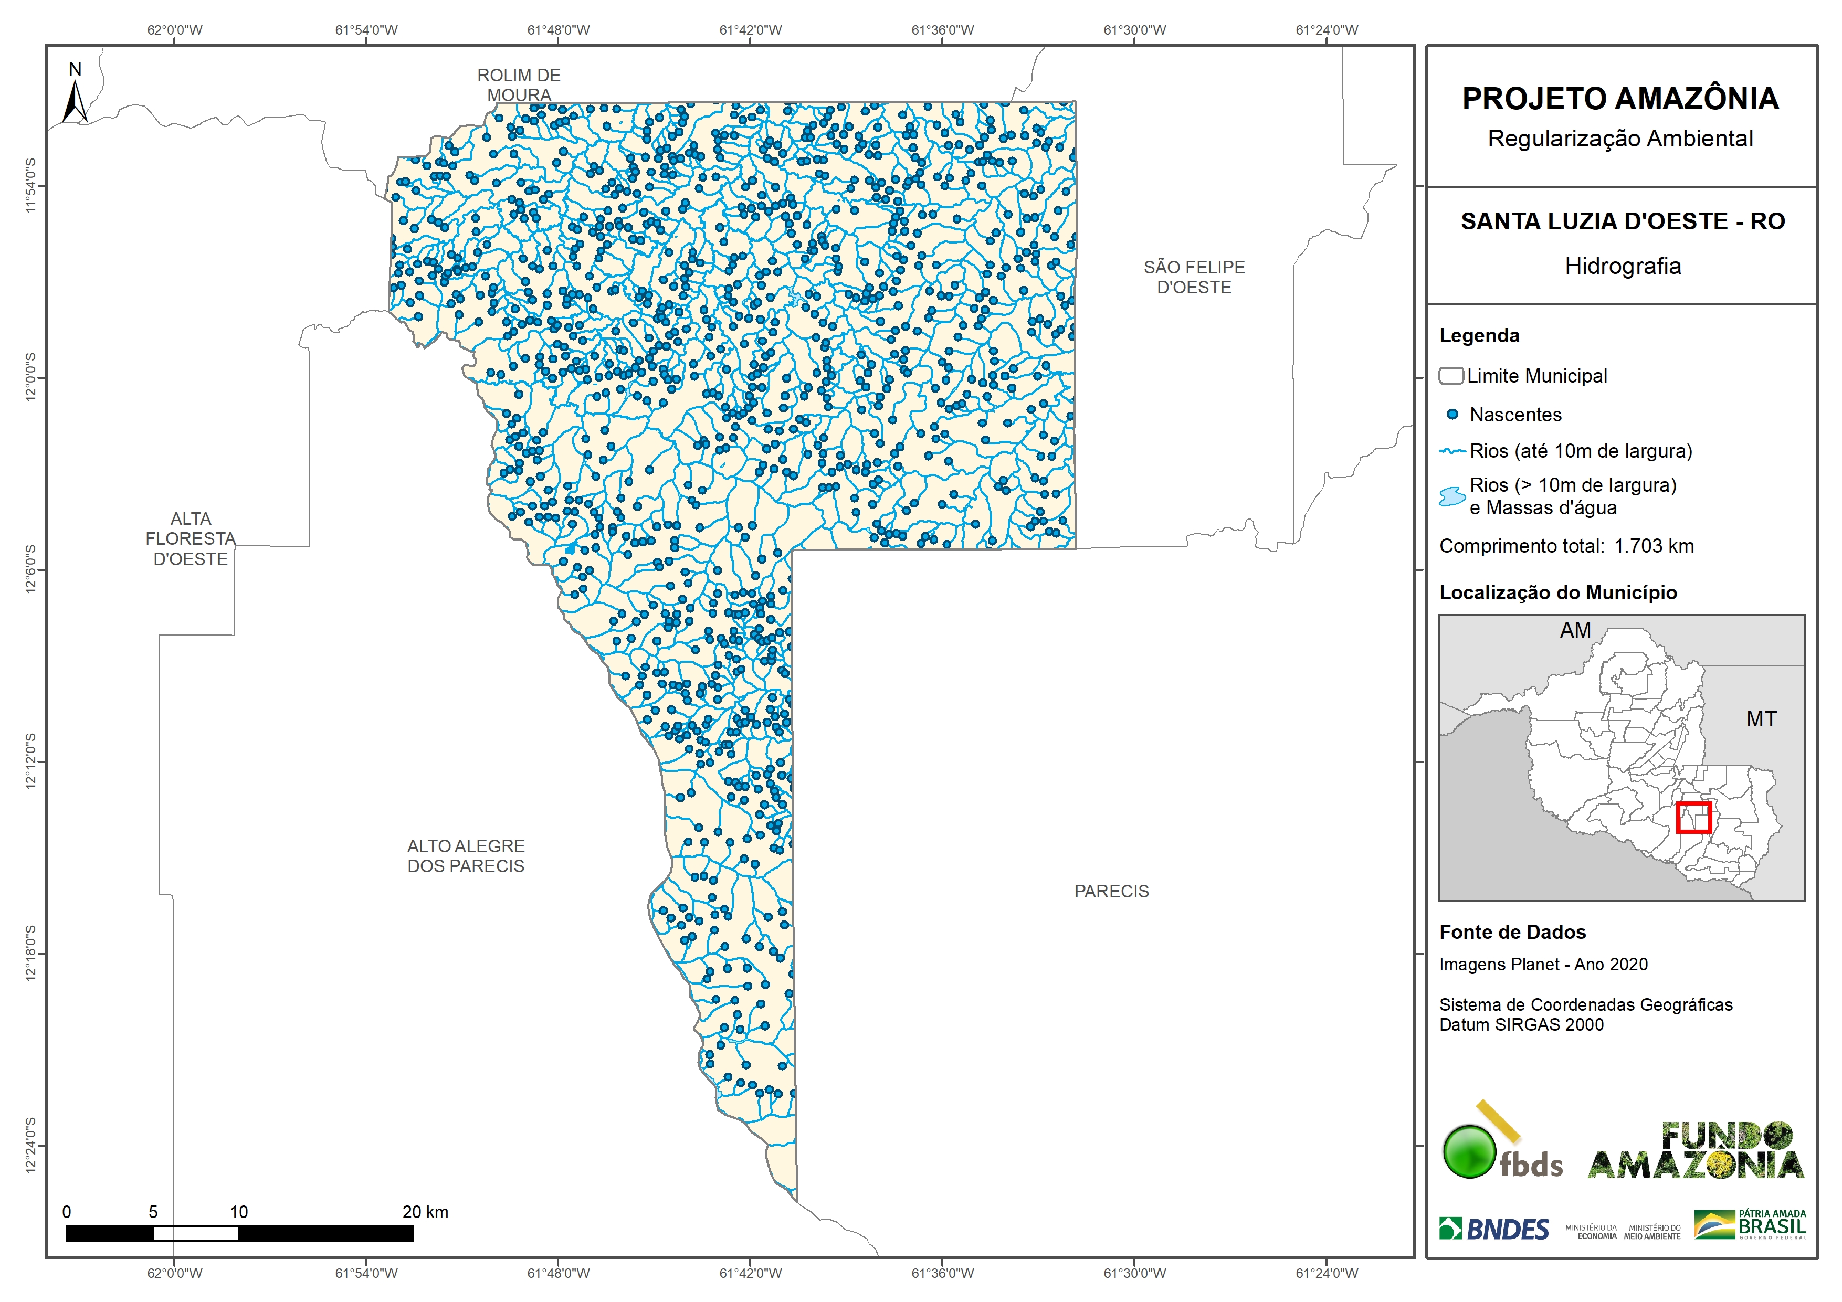Click the ALTA FLORESTA D'OESTE label
Screen dimensions: 1842x1302
[191, 539]
